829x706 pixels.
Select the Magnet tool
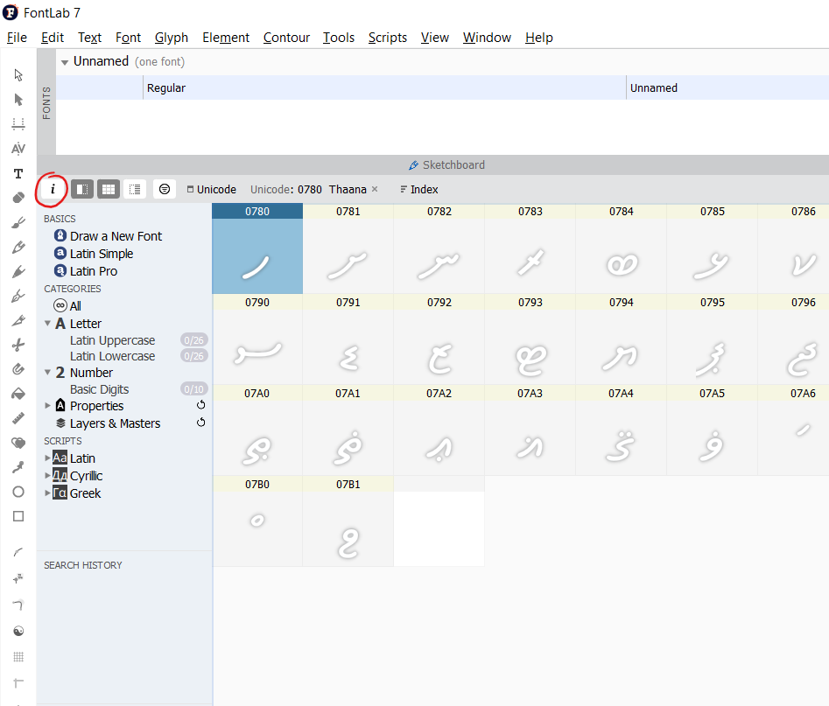click(x=18, y=369)
